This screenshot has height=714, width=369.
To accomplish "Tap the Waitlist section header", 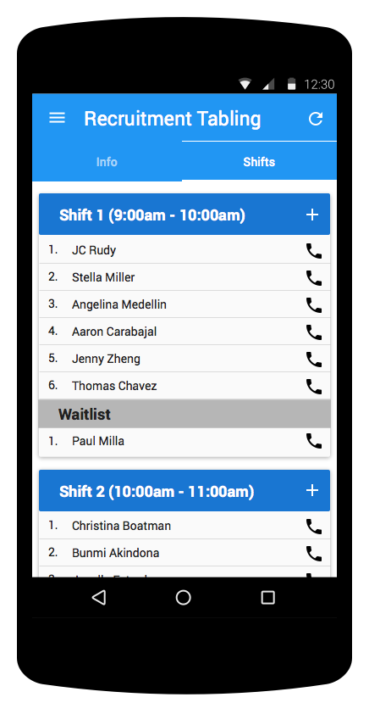I will tap(184, 415).
